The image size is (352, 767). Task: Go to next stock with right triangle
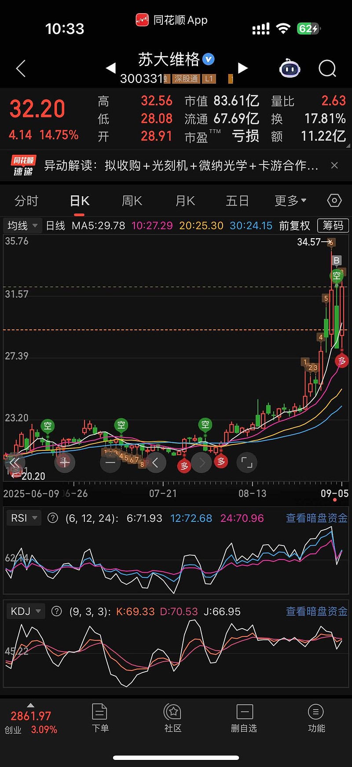242,68
